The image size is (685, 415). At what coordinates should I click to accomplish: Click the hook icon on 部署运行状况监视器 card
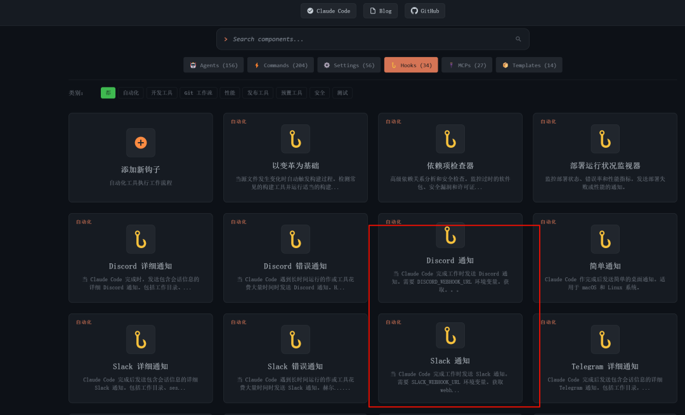[605, 139]
